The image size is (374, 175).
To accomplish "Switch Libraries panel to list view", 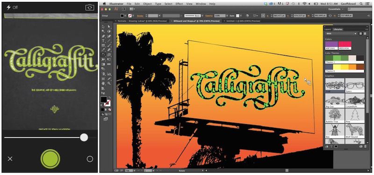I will (x=365, y=34).
